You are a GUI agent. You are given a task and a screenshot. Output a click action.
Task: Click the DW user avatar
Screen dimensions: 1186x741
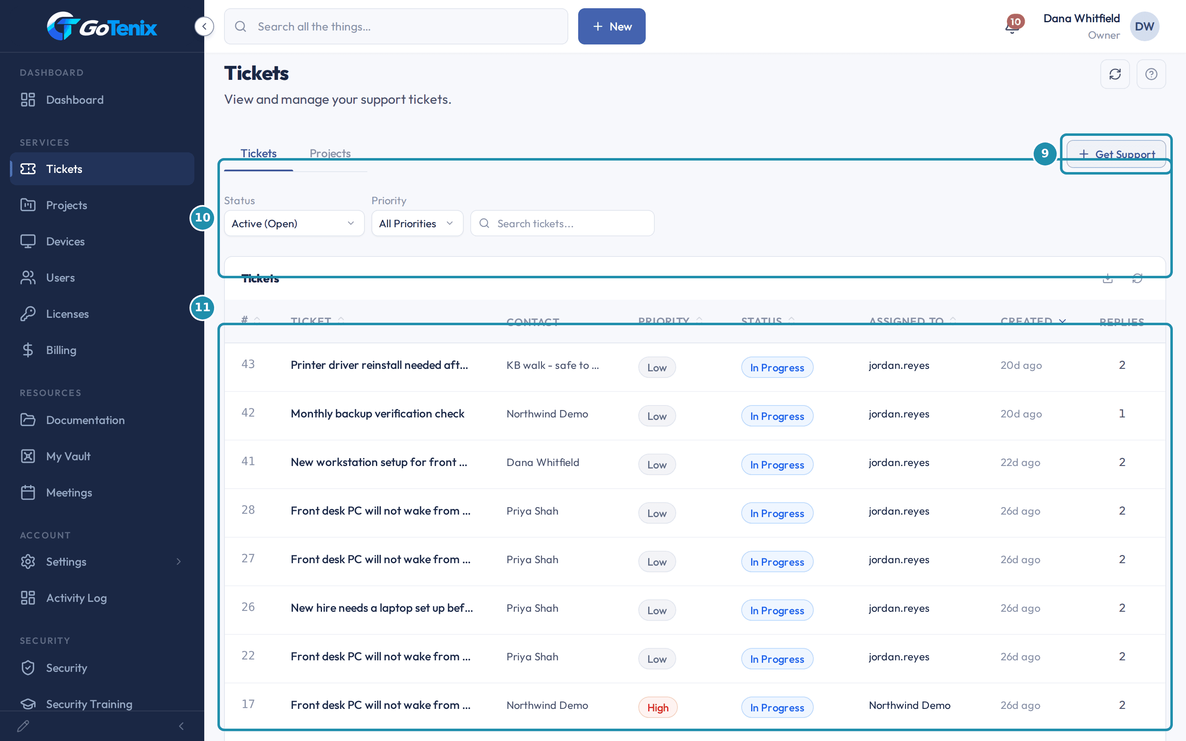click(1144, 26)
